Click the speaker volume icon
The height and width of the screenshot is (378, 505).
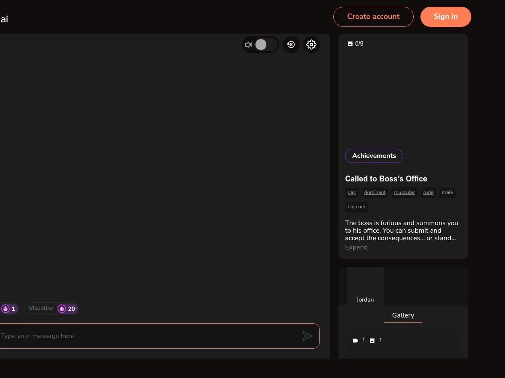(249, 45)
